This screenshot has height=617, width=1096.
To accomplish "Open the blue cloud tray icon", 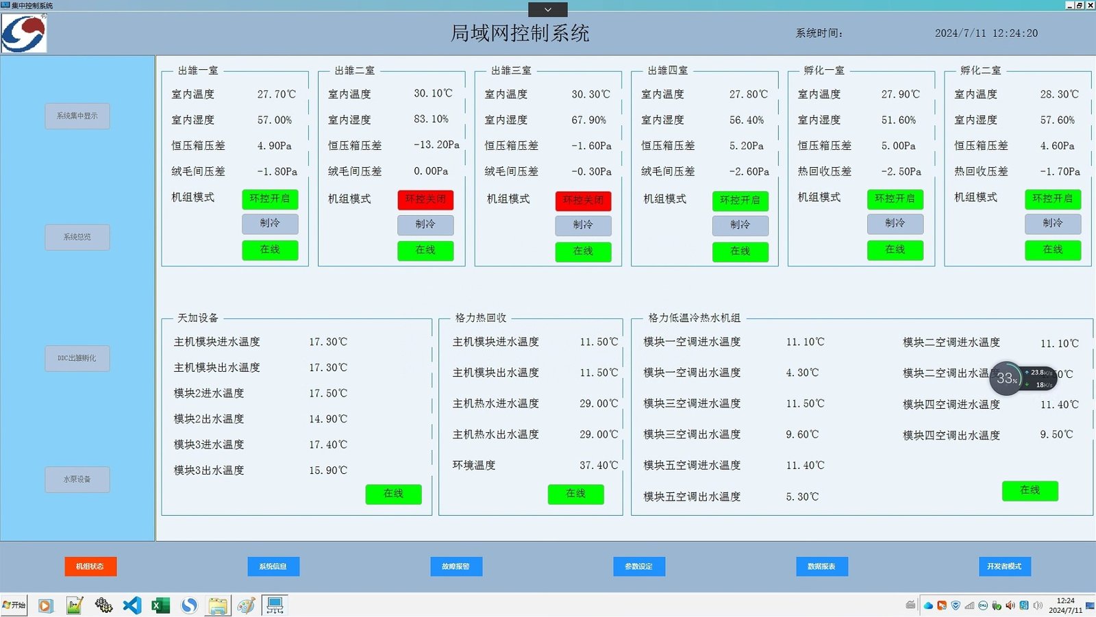I will coord(928,605).
